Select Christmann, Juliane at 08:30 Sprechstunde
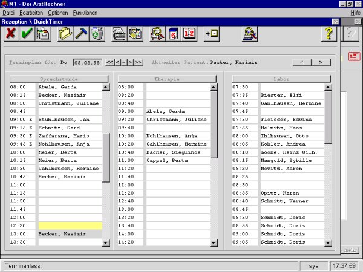The image size is (363, 272). 70,103
